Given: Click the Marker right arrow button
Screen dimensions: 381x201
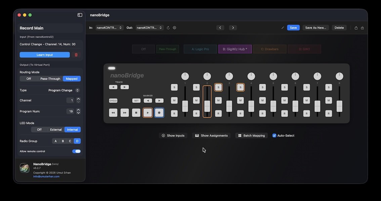Looking at the screenshot, I should [x=159, y=100].
